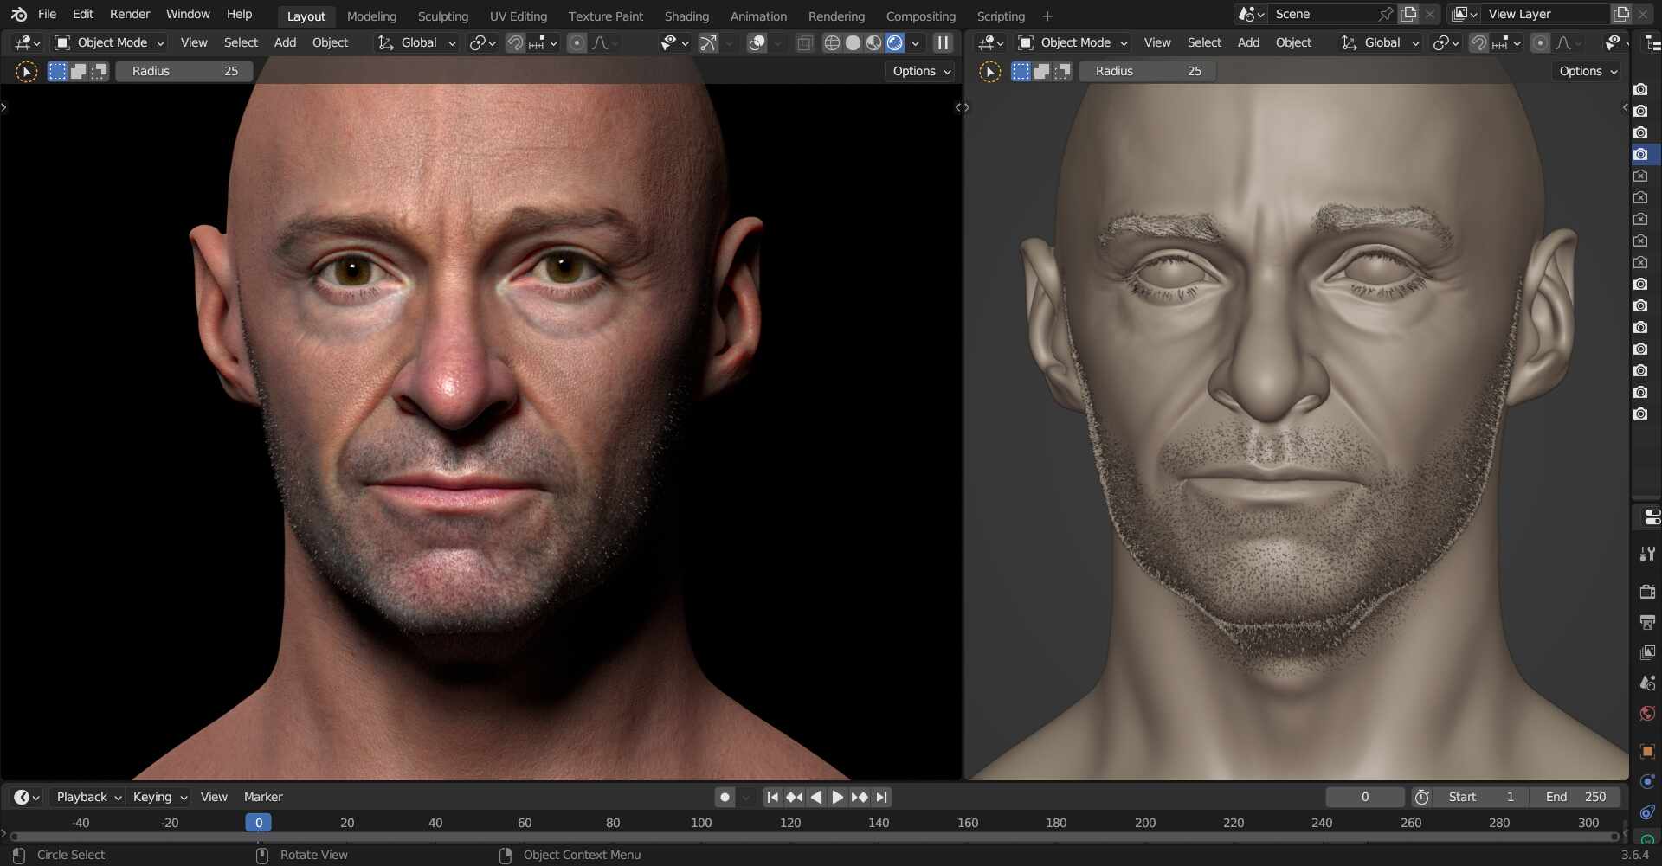Open the Tool properties tab
Screen dimensions: 1662x866
point(1647,555)
